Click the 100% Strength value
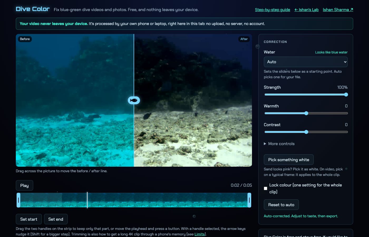The image size is (369, 237). point(342,87)
